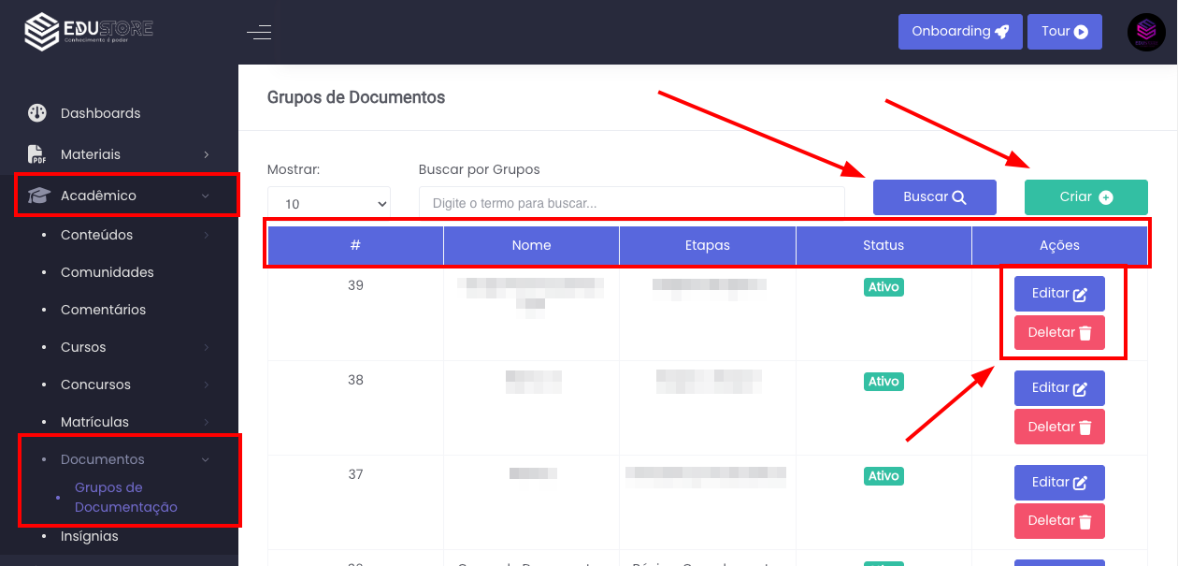The image size is (1178, 566).
Task: Select Grupos de Documentação menu item
Action: 125,498
